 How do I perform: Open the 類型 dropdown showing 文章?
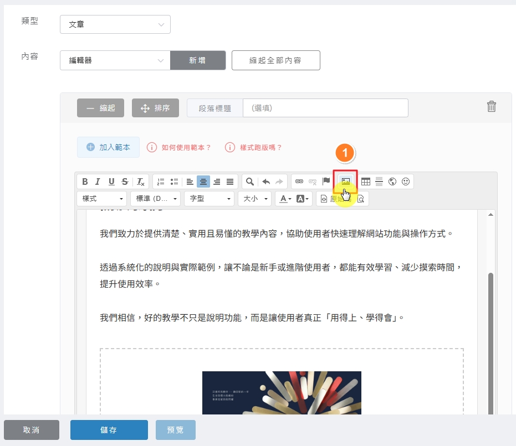click(x=115, y=24)
